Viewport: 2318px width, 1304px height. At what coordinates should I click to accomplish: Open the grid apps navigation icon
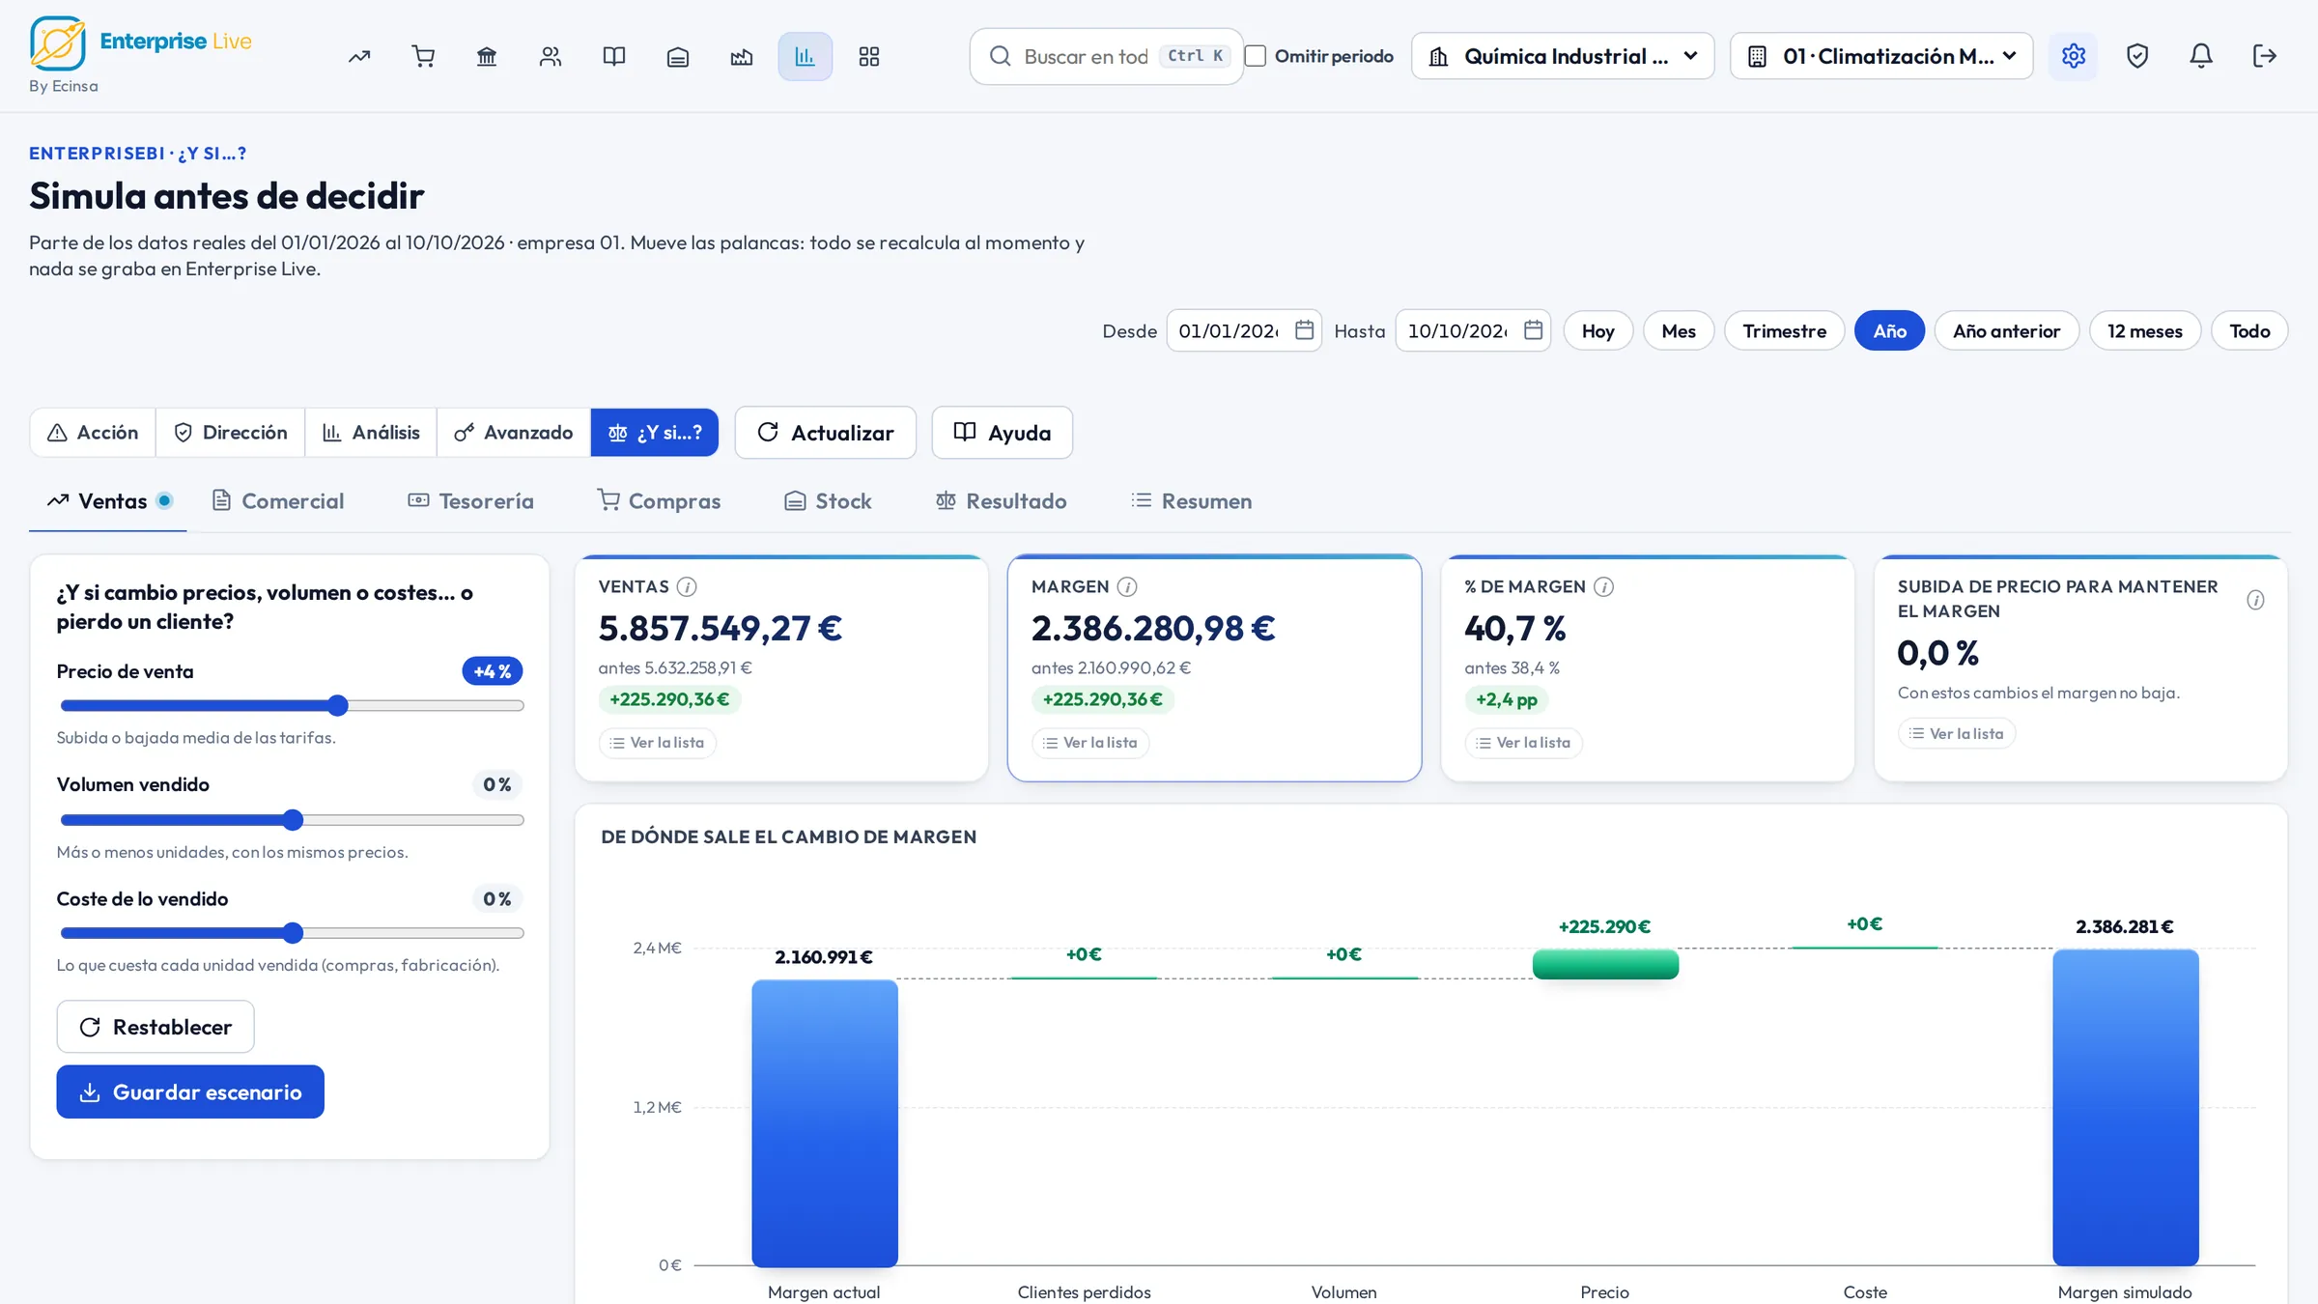click(x=869, y=56)
